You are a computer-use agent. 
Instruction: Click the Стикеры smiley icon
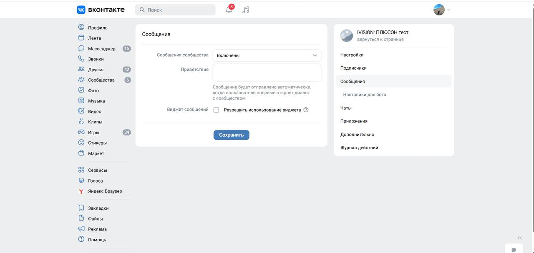(81, 143)
